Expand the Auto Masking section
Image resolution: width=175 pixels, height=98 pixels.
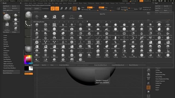(x=7, y=59)
